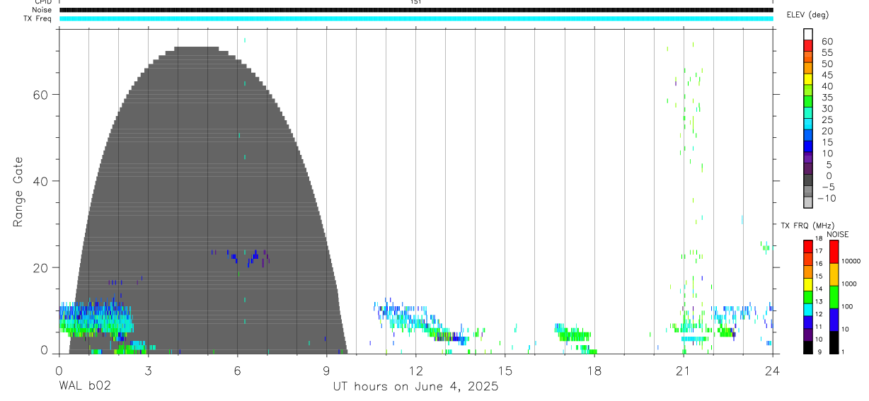Click the black bottom swatch of the TX FRQ color bar
869x401 pixels.
tap(807, 347)
